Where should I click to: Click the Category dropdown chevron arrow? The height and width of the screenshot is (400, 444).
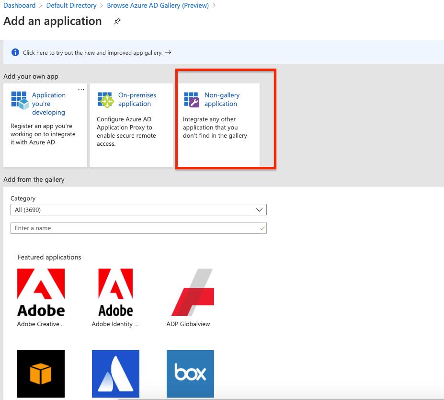coord(259,210)
